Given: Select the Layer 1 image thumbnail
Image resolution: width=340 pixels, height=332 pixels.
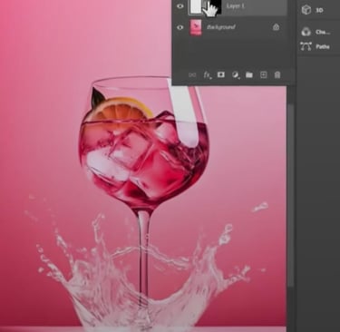Looking at the screenshot, I should pos(196,7).
